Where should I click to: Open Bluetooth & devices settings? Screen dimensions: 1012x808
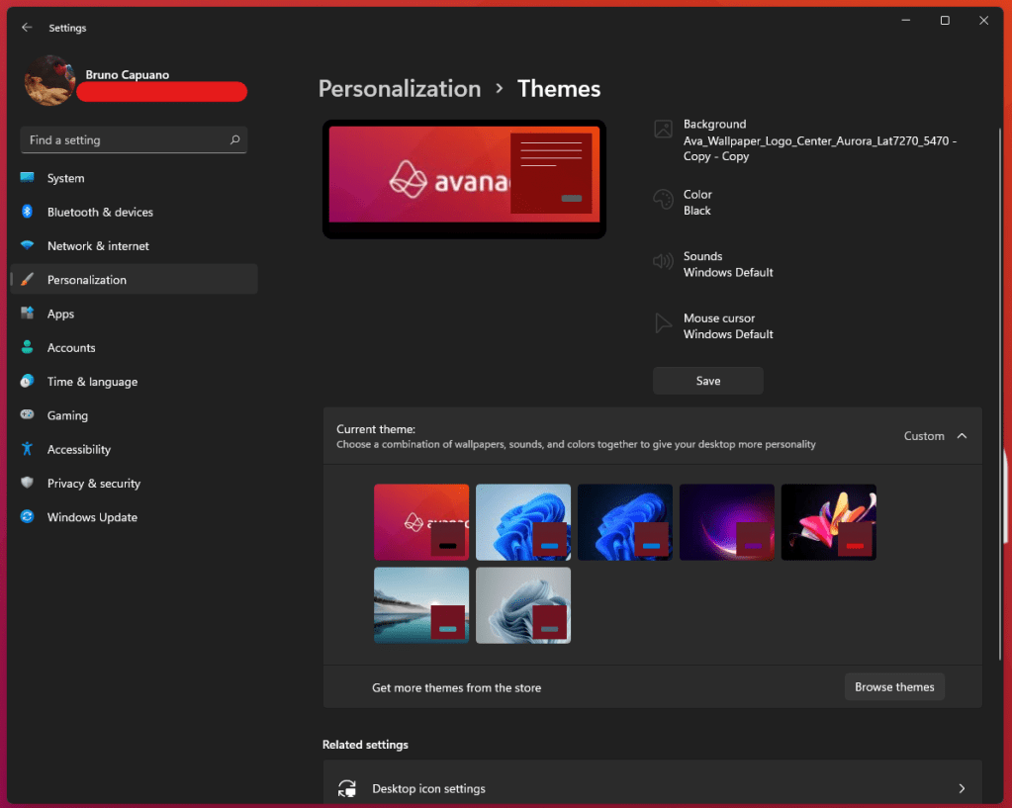[99, 212]
